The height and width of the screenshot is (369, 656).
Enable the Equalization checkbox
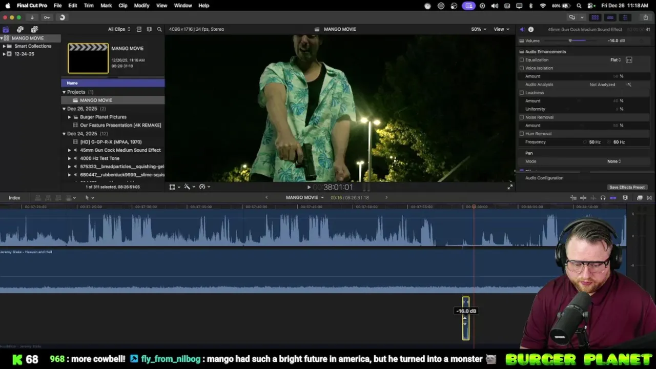pos(522,60)
